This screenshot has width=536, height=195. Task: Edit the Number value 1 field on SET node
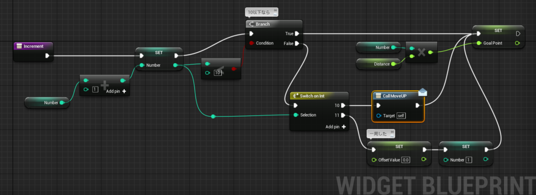click(x=468, y=160)
